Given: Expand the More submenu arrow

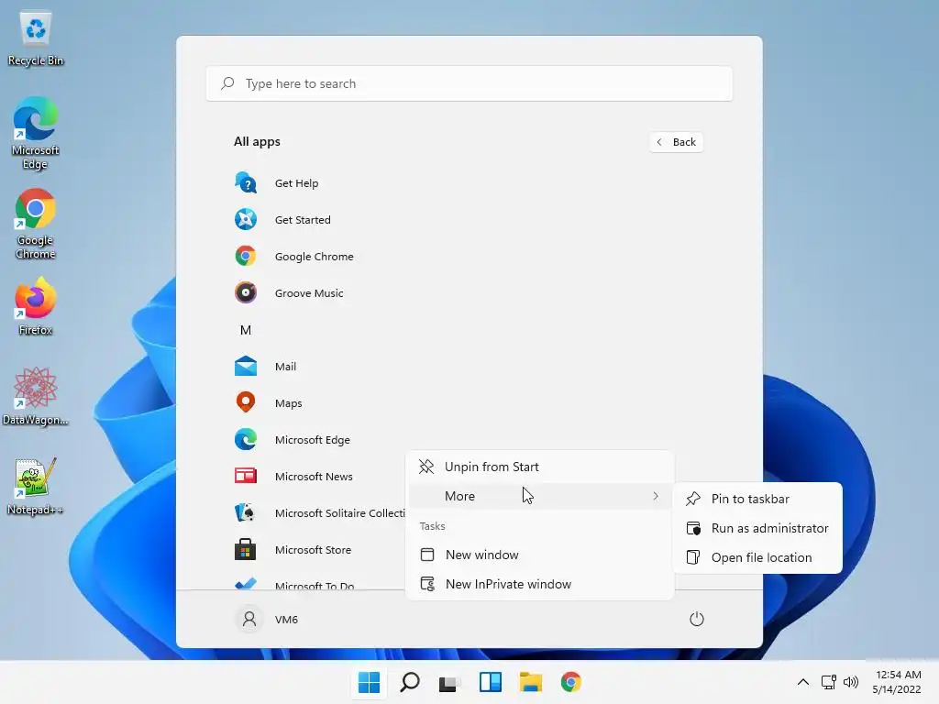Looking at the screenshot, I should tap(656, 496).
